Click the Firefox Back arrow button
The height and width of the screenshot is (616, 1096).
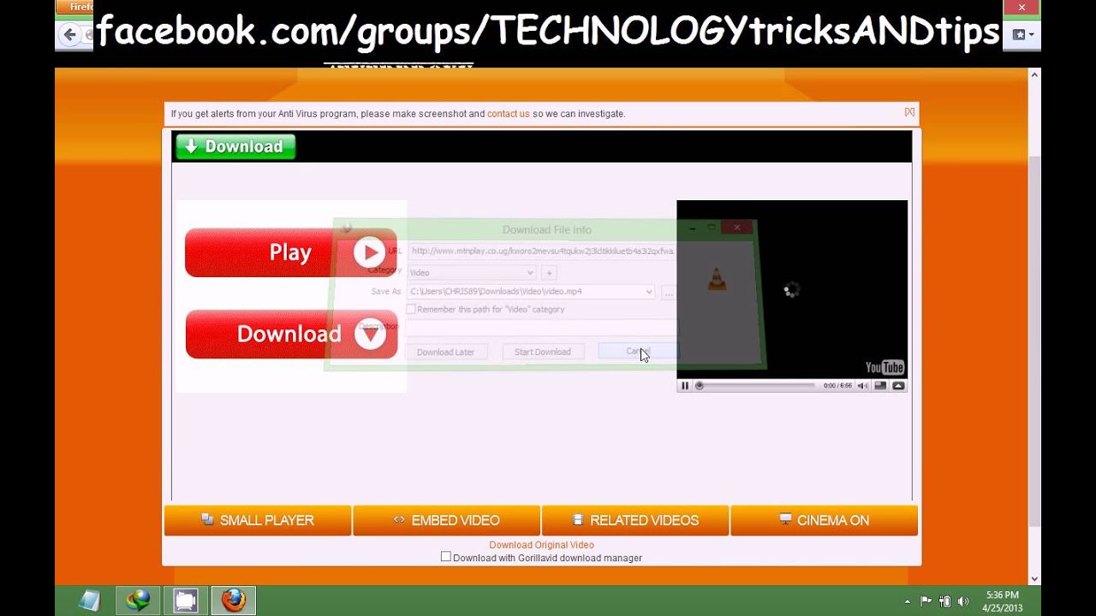pos(69,35)
